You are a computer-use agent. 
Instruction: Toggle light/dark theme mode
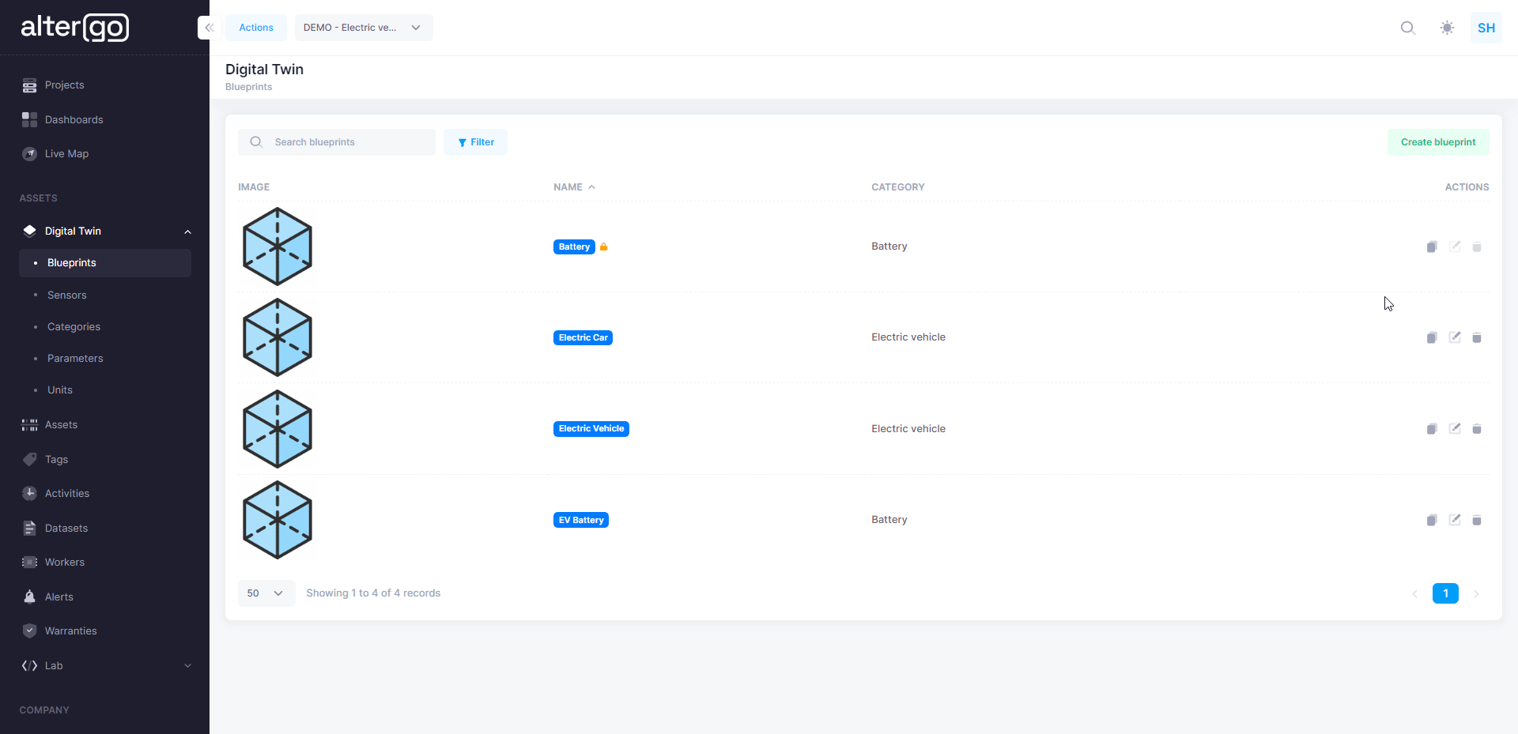pyautogui.click(x=1447, y=28)
